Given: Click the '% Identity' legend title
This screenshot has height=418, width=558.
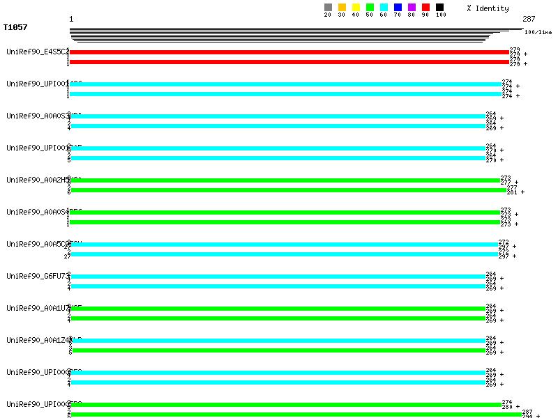Looking at the screenshot, I should pos(488,8).
